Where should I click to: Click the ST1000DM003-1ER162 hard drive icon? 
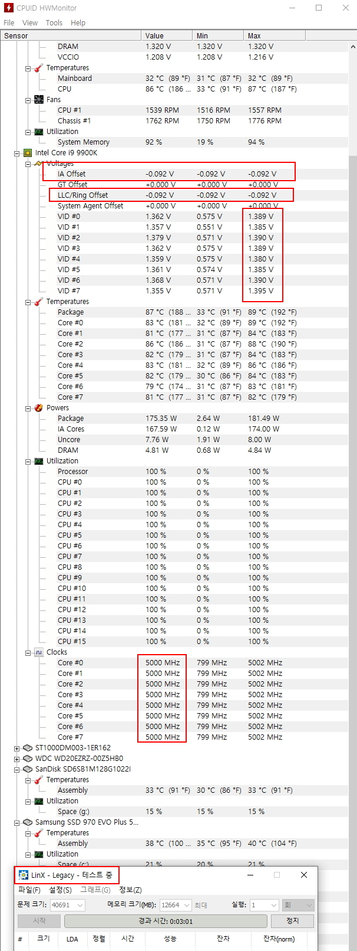click(27, 748)
